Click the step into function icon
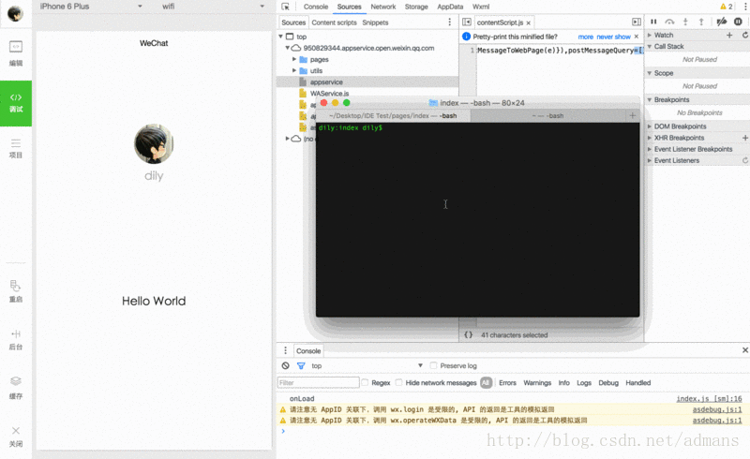Viewport: 750px width, 459px height. (x=685, y=22)
